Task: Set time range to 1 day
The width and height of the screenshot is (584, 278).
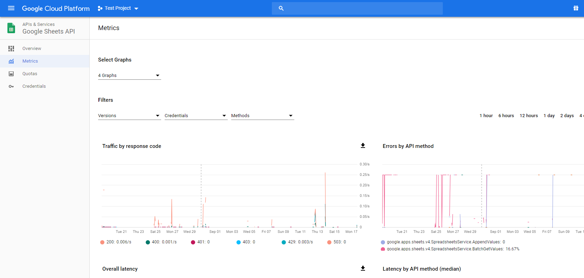Action: pyautogui.click(x=549, y=116)
